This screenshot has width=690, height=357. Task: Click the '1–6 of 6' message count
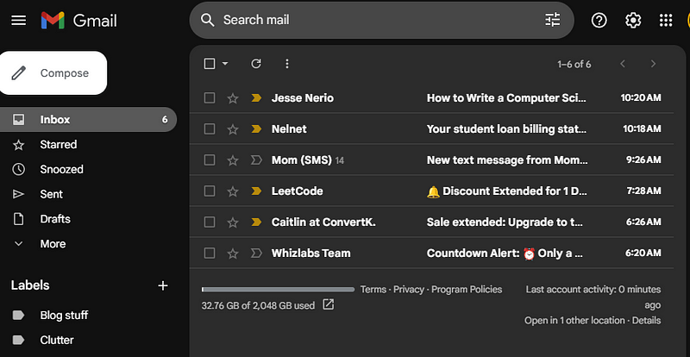point(574,65)
